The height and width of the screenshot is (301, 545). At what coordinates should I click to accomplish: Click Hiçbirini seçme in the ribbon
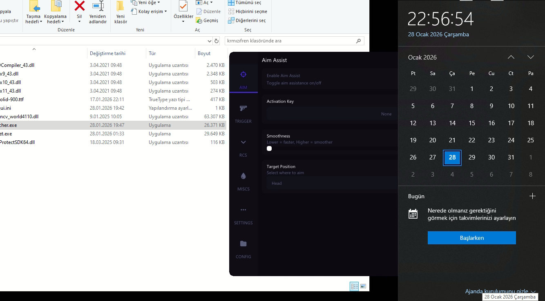(x=248, y=11)
